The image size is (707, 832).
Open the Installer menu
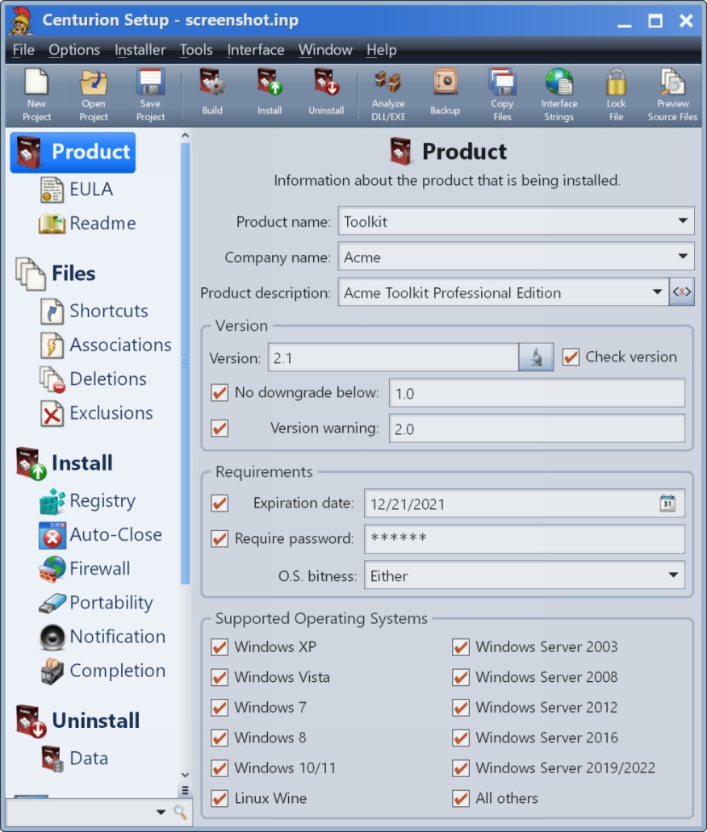tap(140, 50)
